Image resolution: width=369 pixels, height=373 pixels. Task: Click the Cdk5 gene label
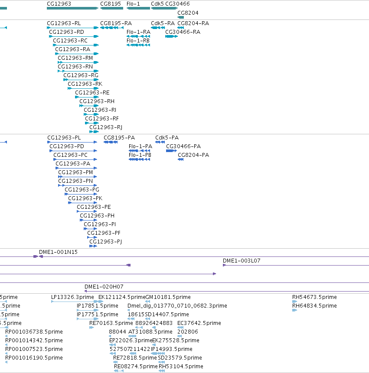[x=157, y=4]
